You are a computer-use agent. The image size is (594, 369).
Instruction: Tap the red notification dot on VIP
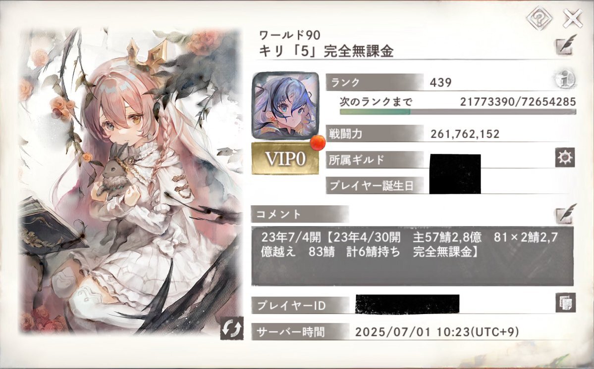(318, 142)
